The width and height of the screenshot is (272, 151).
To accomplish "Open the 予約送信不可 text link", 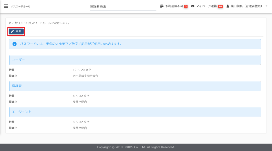I will 174,6.
